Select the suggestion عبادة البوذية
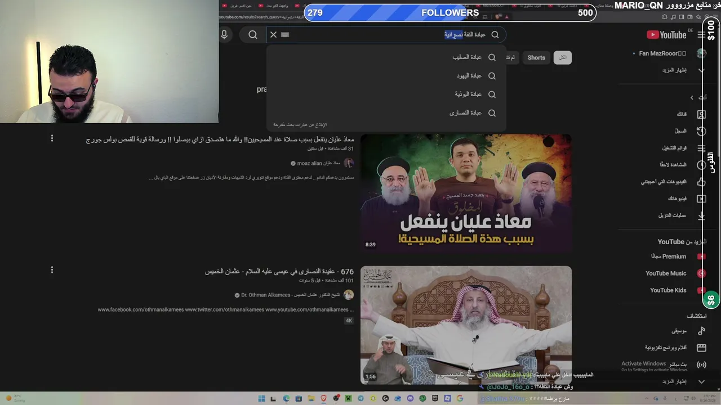 [386, 94]
